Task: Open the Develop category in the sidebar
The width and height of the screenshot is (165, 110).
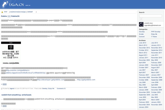Action: (x=142, y=32)
